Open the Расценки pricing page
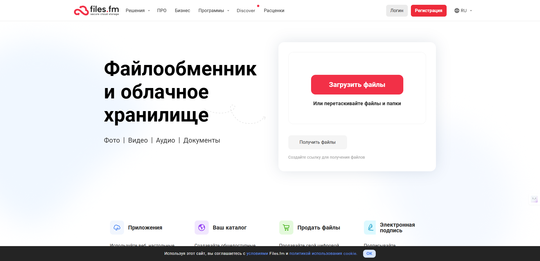Screen dimensions: 540x261 274,11
